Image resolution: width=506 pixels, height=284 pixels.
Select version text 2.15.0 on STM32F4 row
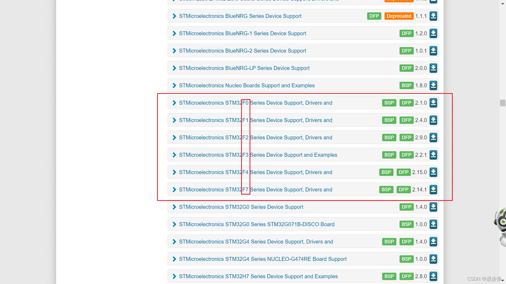pyautogui.click(x=419, y=172)
